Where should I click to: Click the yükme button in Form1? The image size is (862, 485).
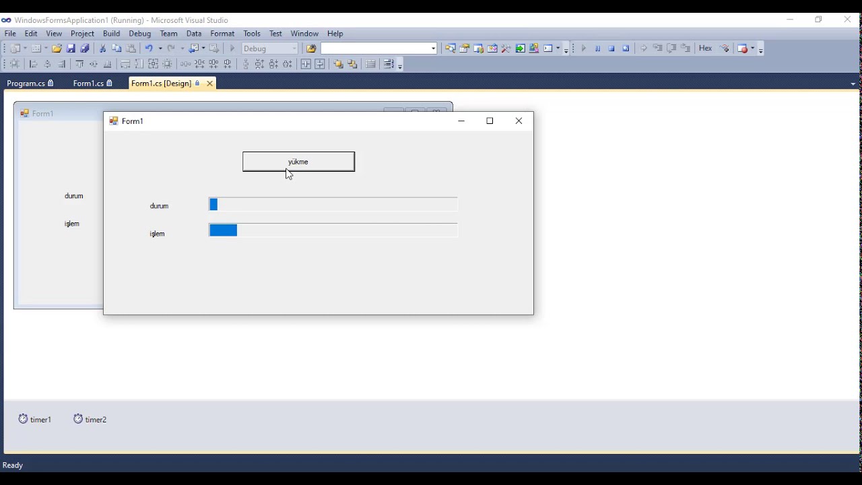[x=298, y=162]
